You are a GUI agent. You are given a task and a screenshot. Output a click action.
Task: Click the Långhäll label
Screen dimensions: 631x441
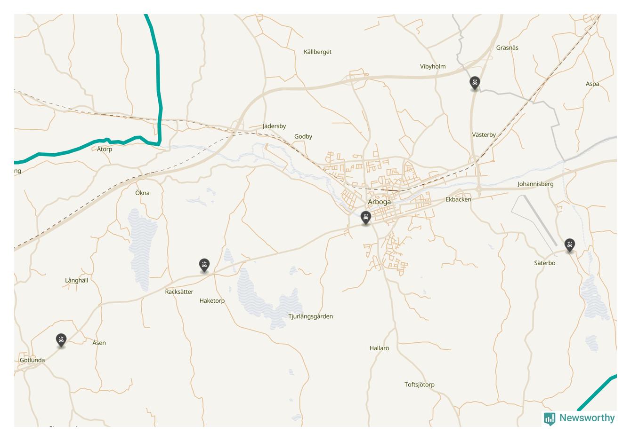(76, 281)
